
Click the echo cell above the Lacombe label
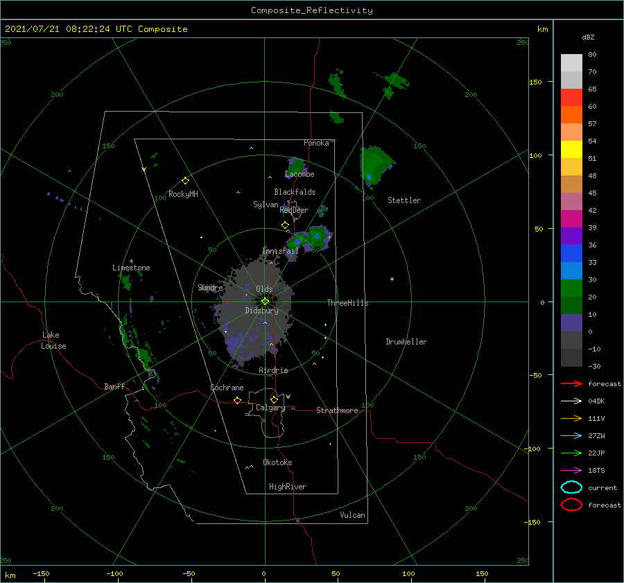(297, 166)
